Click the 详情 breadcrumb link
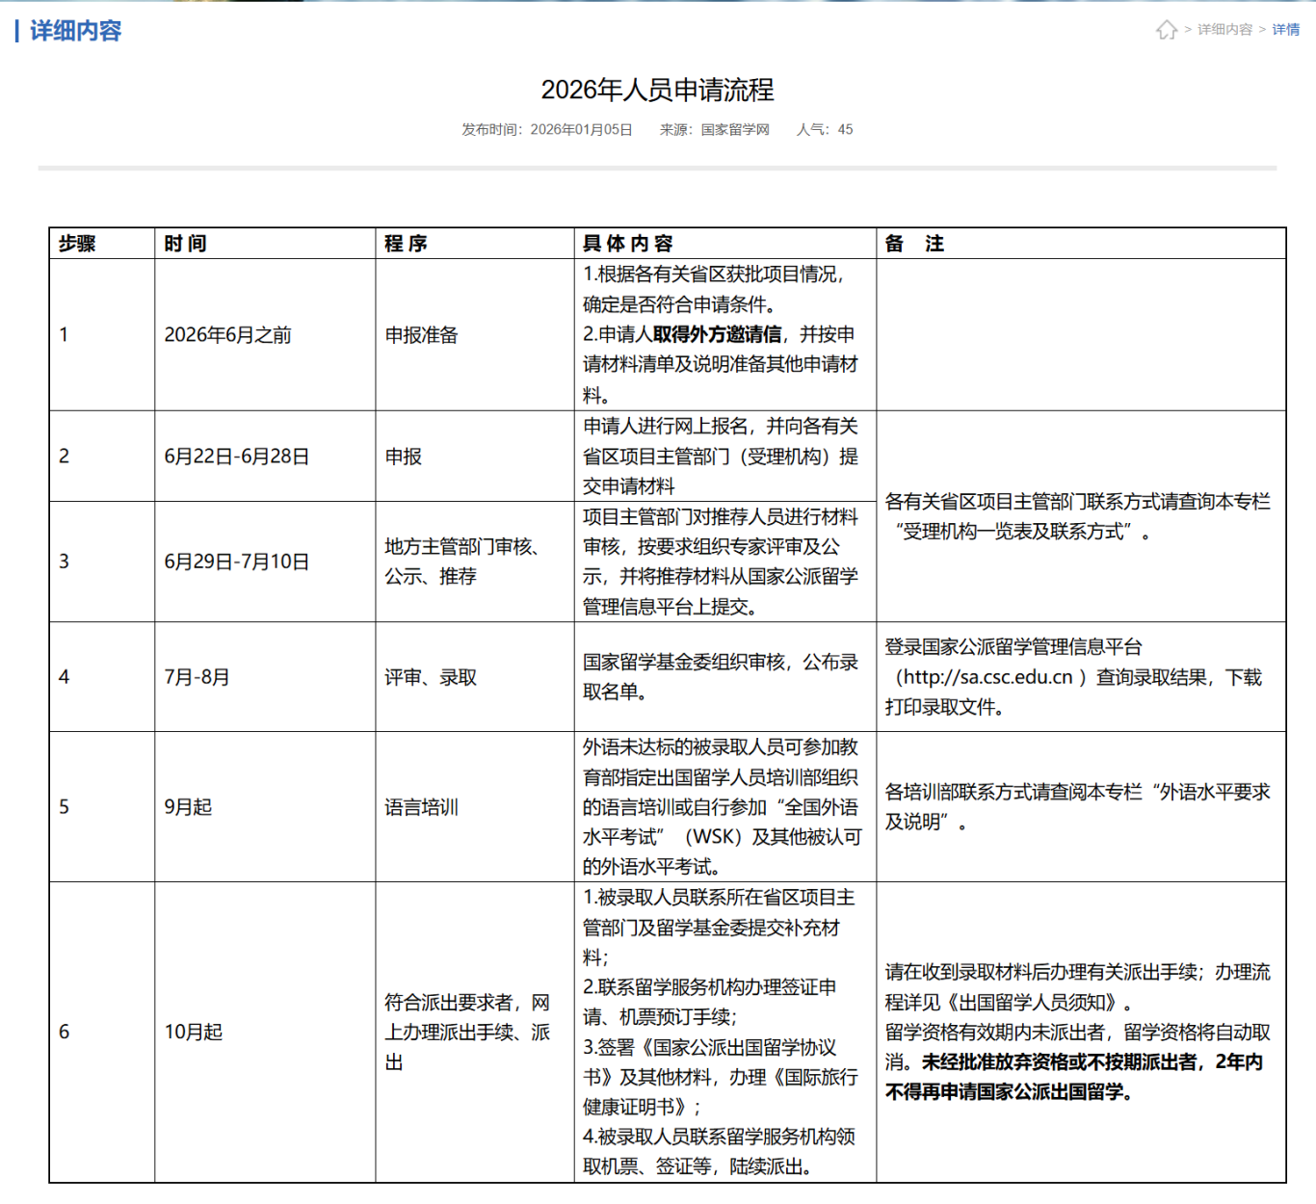 [x=1285, y=30]
